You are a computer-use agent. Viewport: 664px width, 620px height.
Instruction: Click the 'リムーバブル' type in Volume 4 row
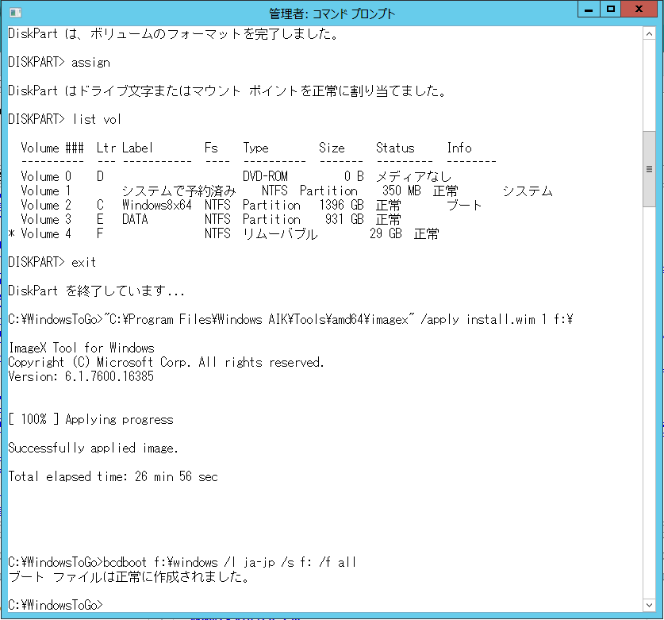(280, 234)
